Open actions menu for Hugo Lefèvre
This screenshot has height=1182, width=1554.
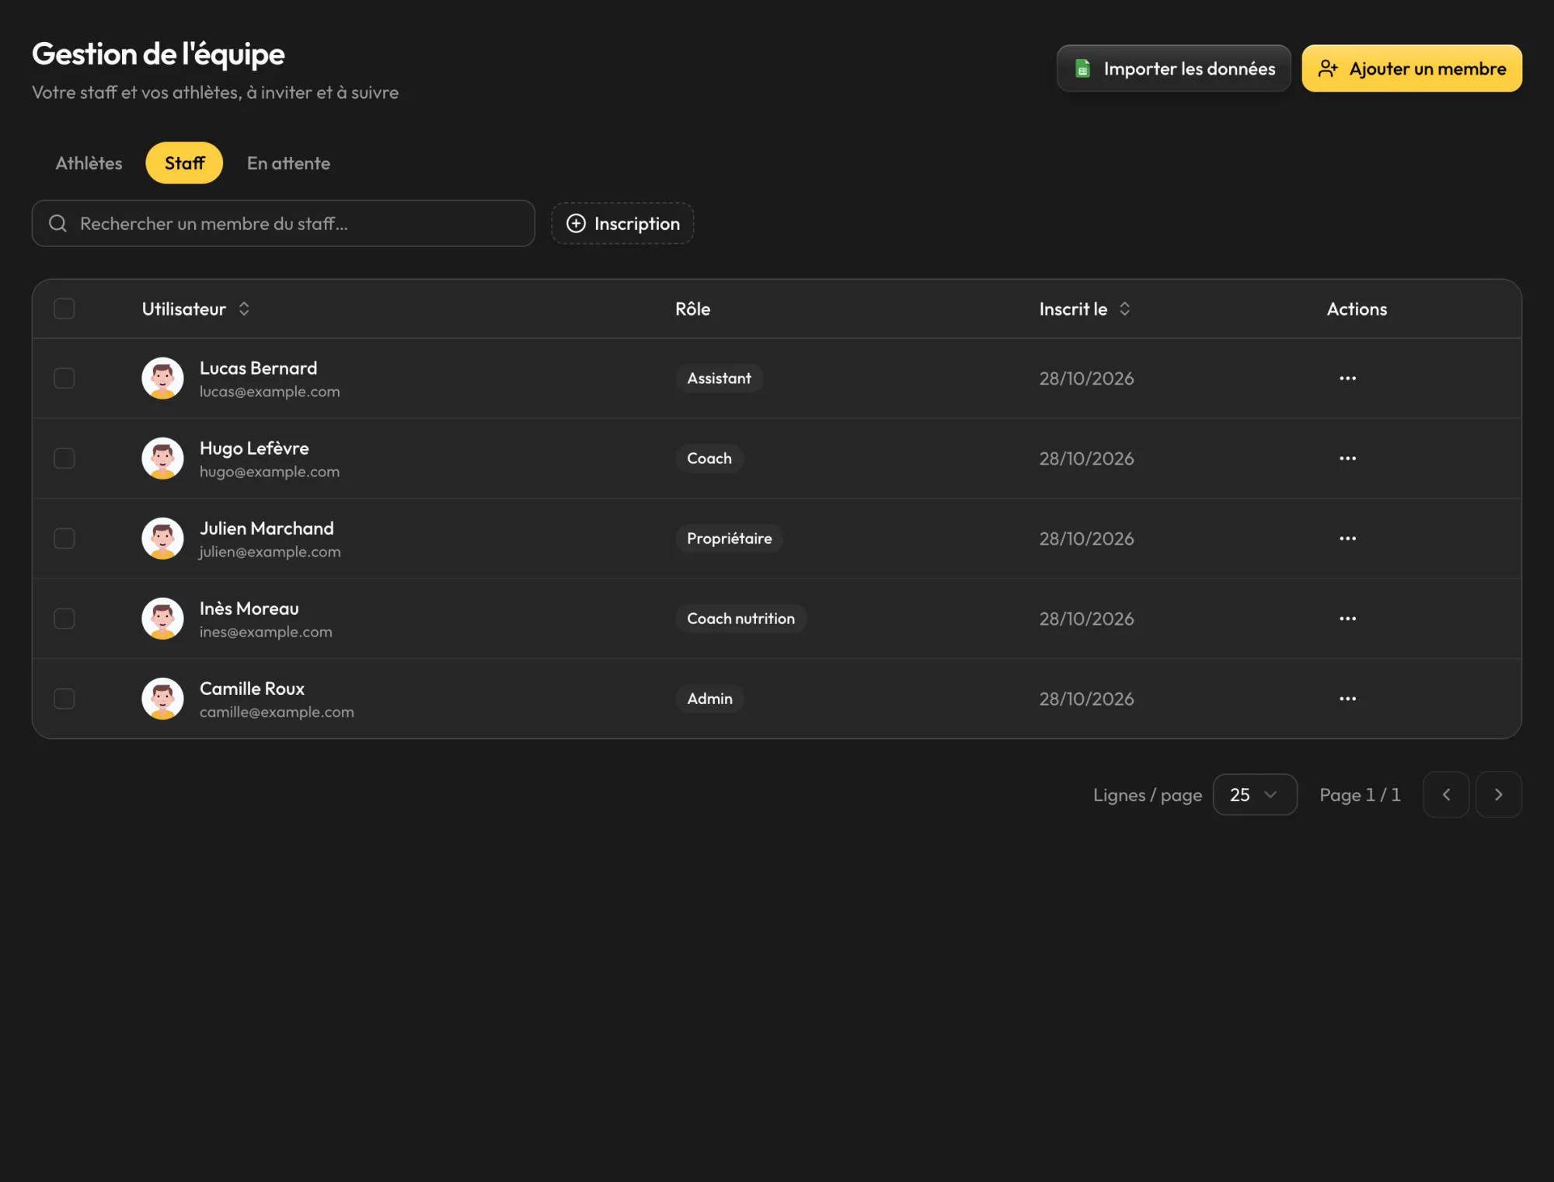[x=1347, y=459]
